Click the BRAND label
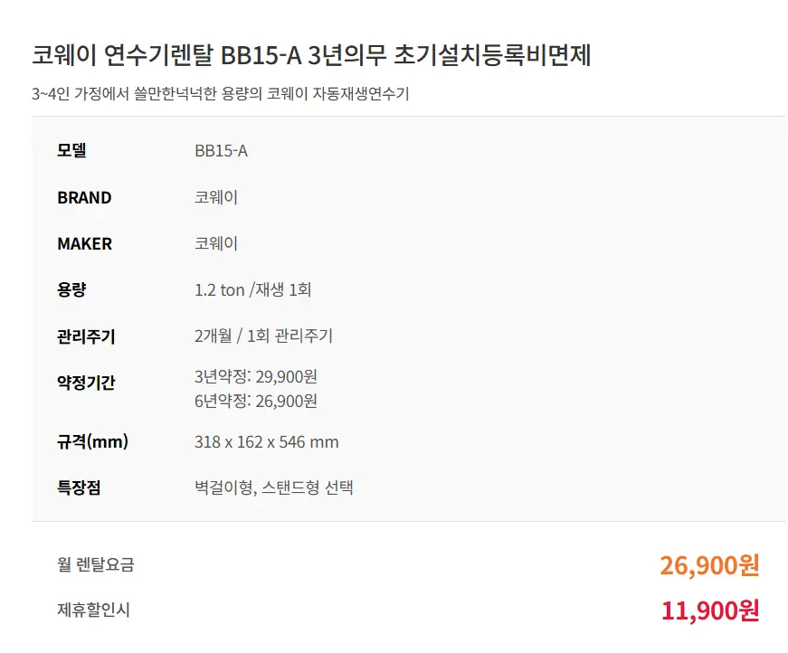The width and height of the screenshot is (788, 653). (84, 197)
